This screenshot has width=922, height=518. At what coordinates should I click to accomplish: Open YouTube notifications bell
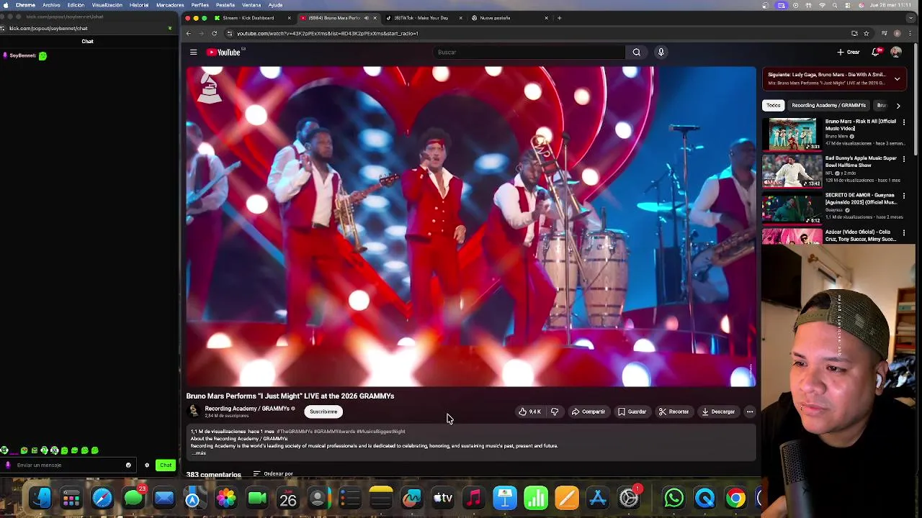[x=876, y=52]
